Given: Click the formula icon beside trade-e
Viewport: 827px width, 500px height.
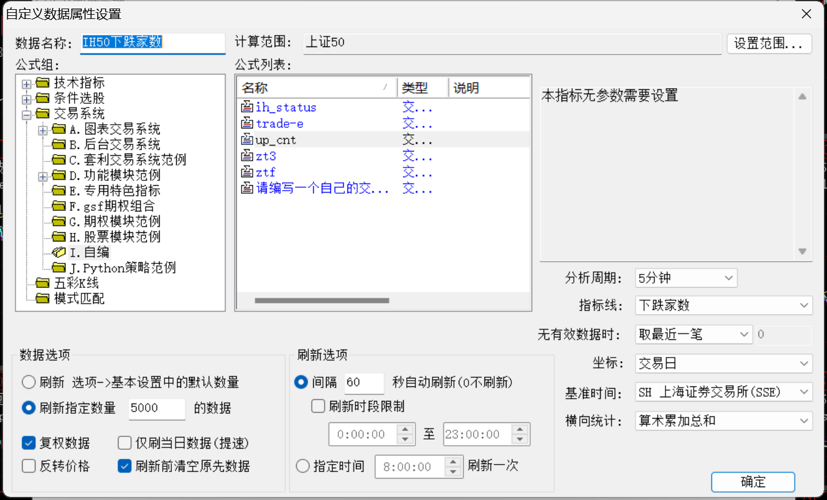Looking at the screenshot, I should pos(247,123).
